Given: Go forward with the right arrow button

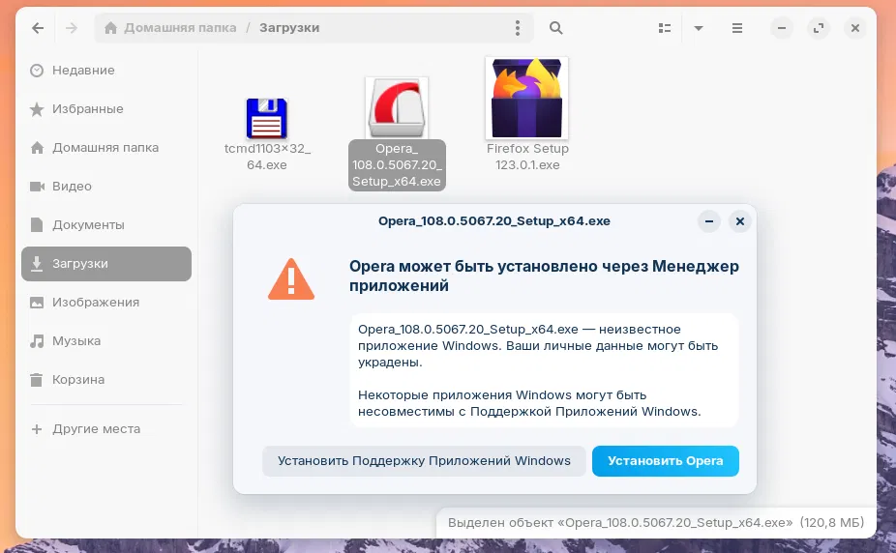Looking at the screenshot, I should pos(71,28).
